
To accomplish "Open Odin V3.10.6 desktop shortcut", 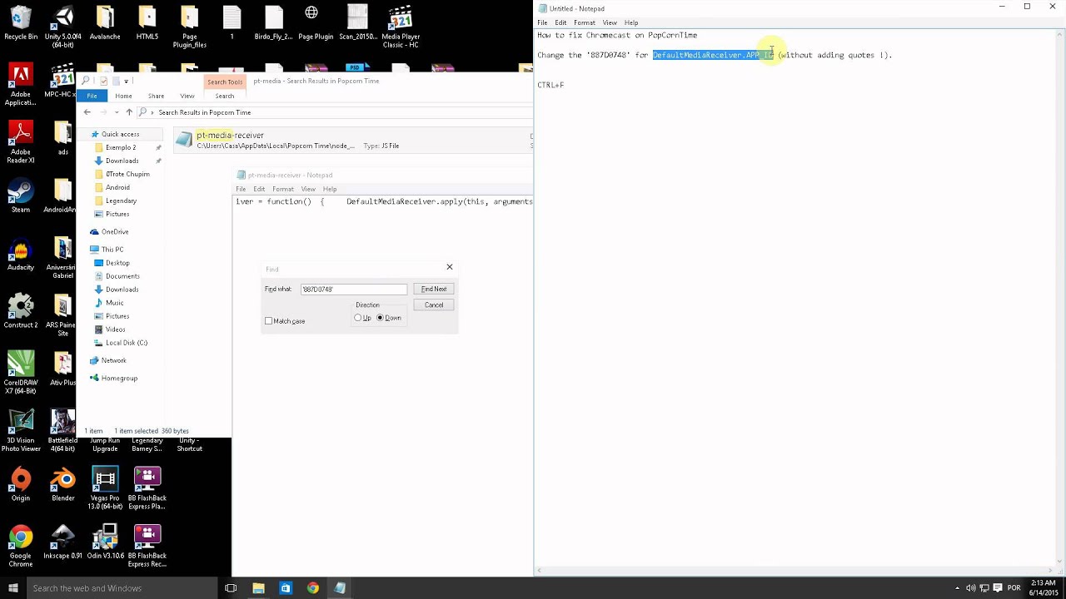I will pyautogui.click(x=105, y=542).
